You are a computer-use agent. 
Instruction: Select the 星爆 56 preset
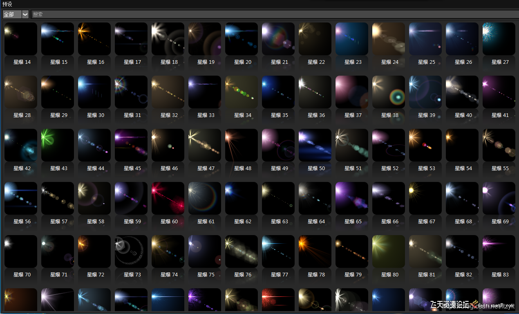(x=21, y=198)
